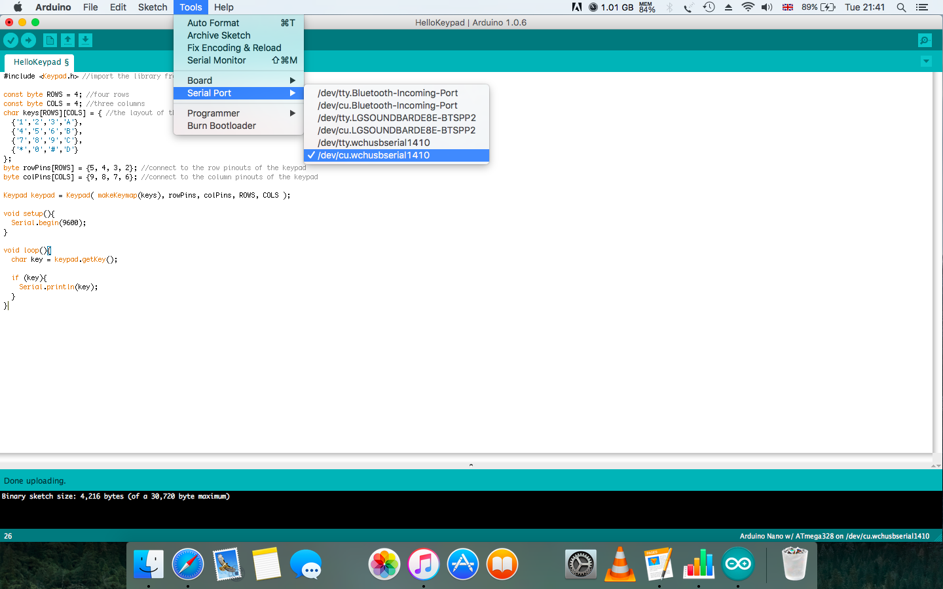
Task: Open the Wi-Fi status menu
Action: click(x=748, y=7)
